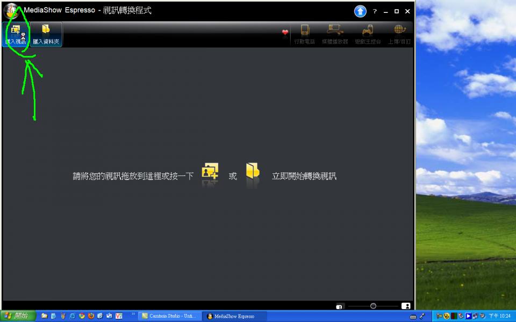The width and height of the screenshot is (516, 322).
Task: Click the microphone icon in taskbar
Action: tap(422, 317)
